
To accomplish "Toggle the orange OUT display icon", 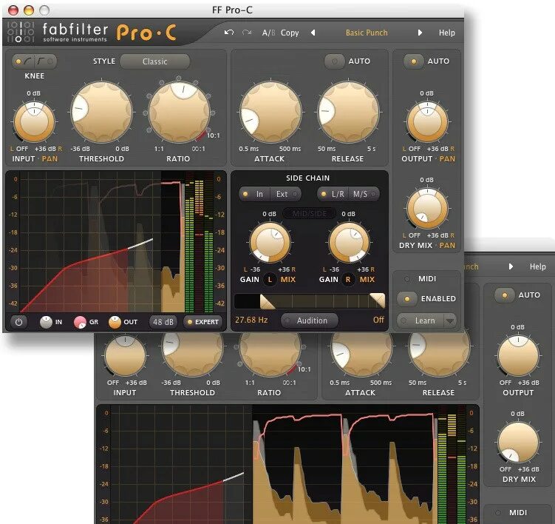I will tap(115, 322).
